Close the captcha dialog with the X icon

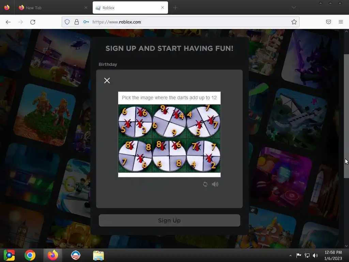click(x=107, y=81)
